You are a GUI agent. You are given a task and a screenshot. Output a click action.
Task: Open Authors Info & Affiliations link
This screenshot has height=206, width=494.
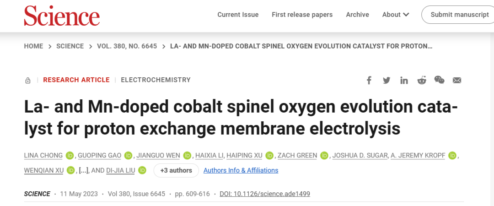[x=241, y=170]
